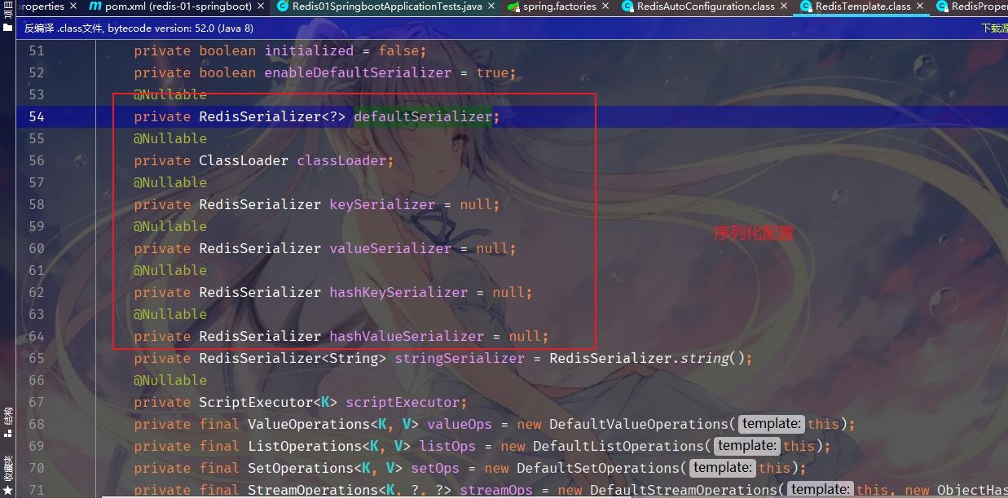Click the streamOps field name
Viewport: 1008px width, 498px height.
click(x=496, y=490)
